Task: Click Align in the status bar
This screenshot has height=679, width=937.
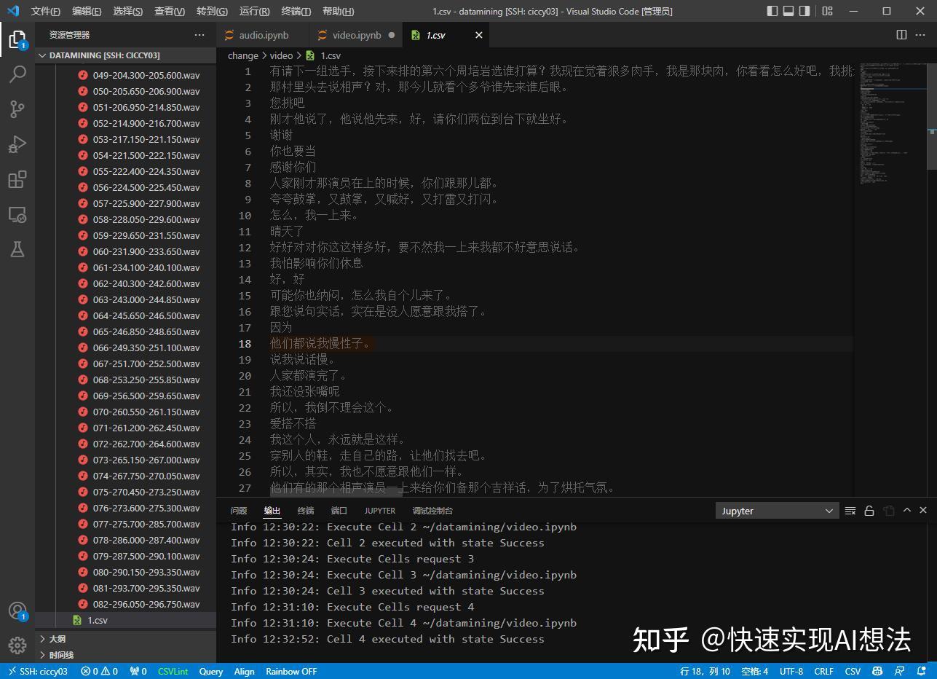Action: (x=244, y=671)
